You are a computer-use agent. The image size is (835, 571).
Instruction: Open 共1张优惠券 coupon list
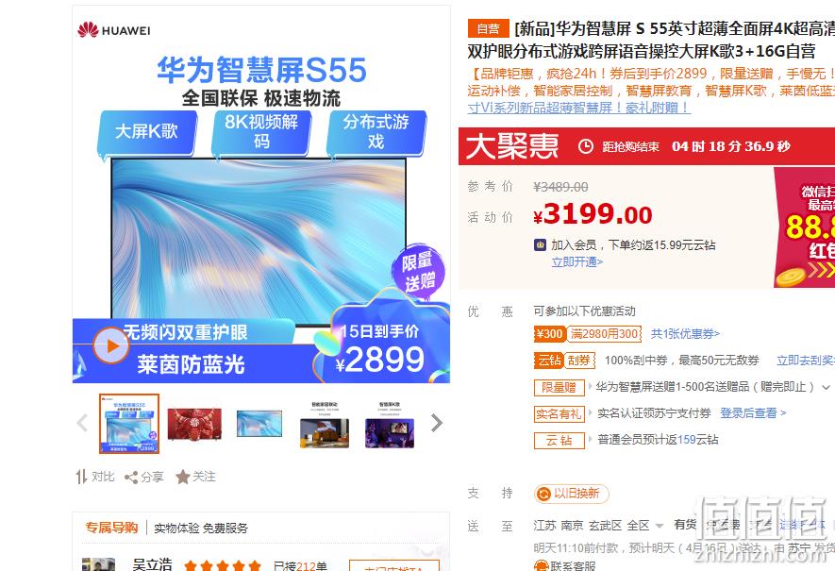tap(685, 334)
